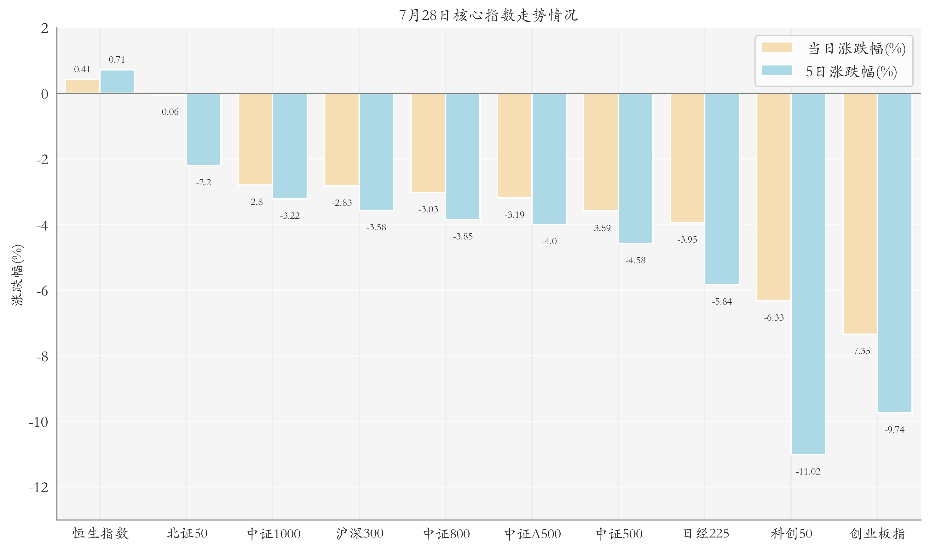This screenshot has width=930, height=551.
Task: Click the 北证50 axis label
Action: tap(187, 534)
